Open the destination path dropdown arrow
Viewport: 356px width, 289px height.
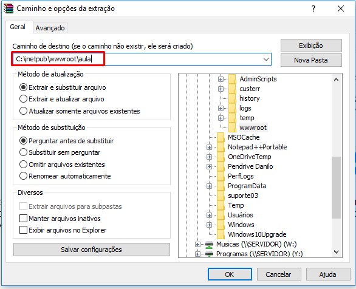point(266,59)
